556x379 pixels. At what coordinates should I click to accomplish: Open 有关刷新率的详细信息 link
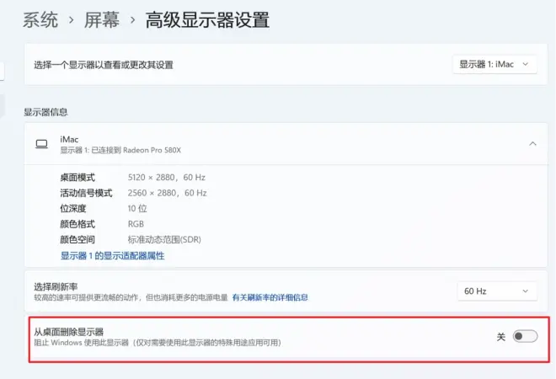[x=270, y=297]
